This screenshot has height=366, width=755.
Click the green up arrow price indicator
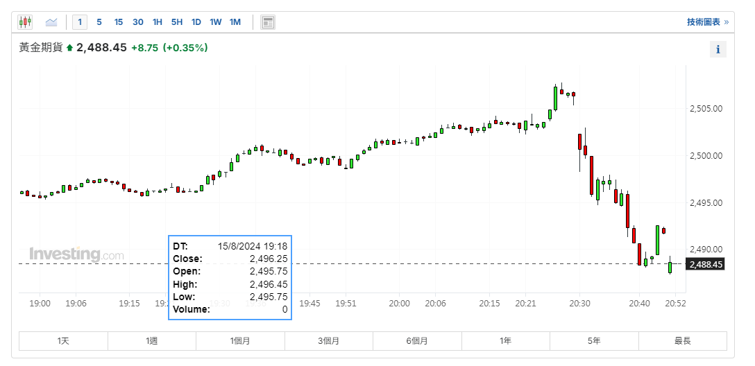[69, 48]
